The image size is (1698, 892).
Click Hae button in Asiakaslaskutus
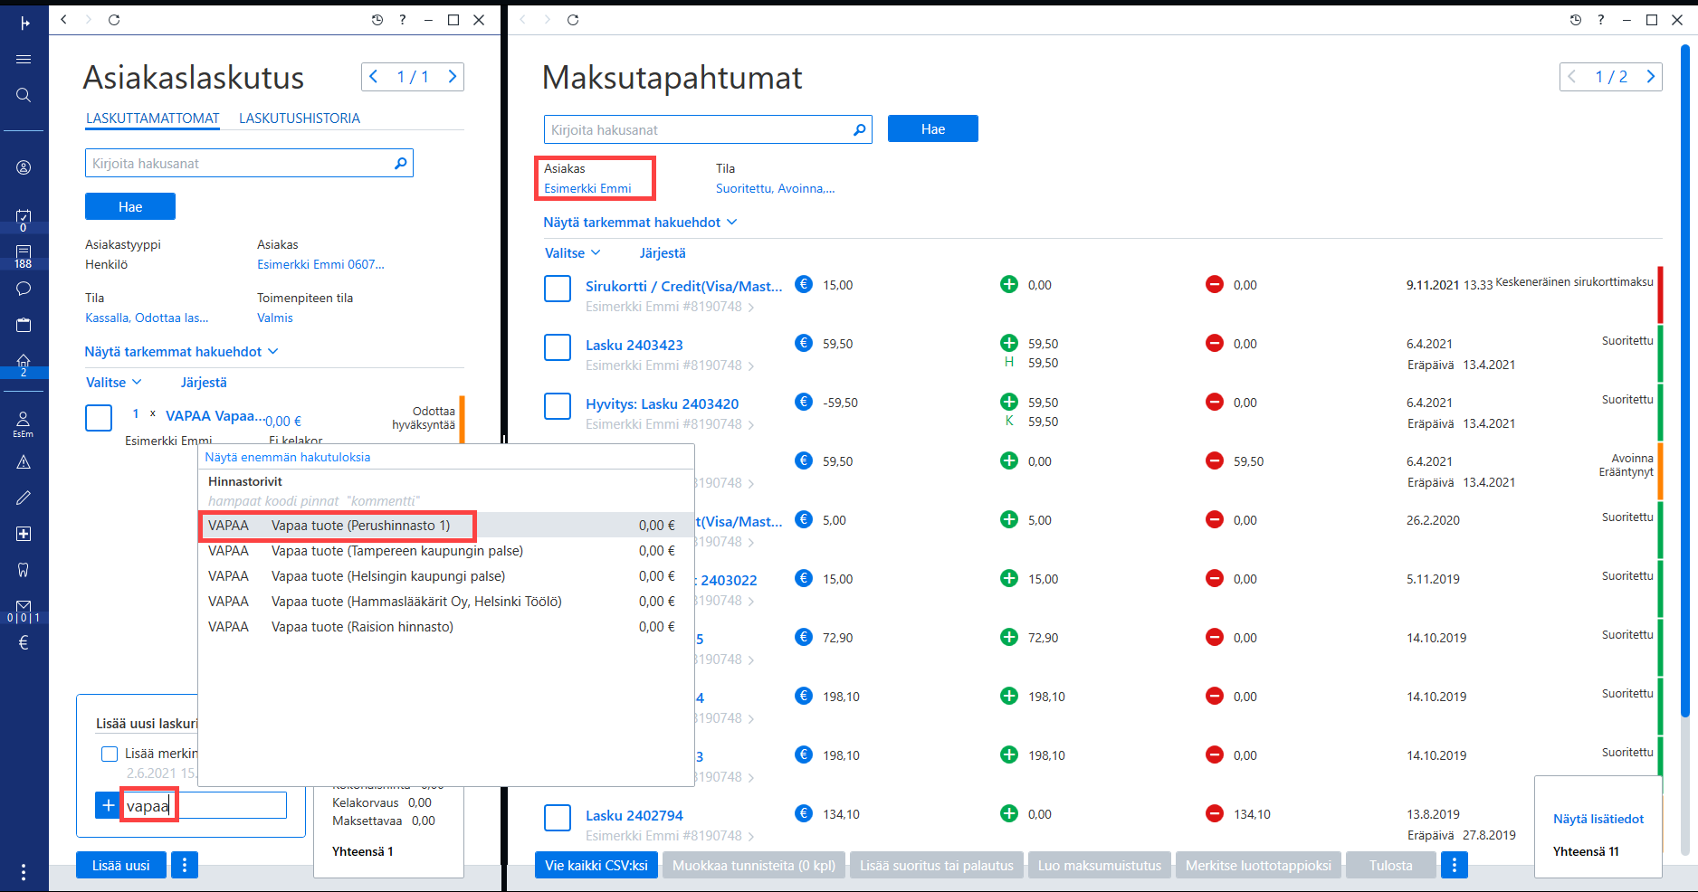coord(130,206)
